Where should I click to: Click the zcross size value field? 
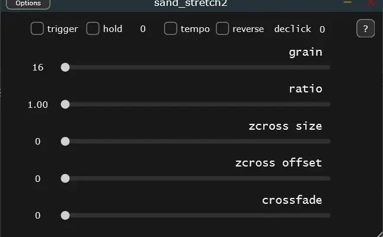click(x=38, y=142)
